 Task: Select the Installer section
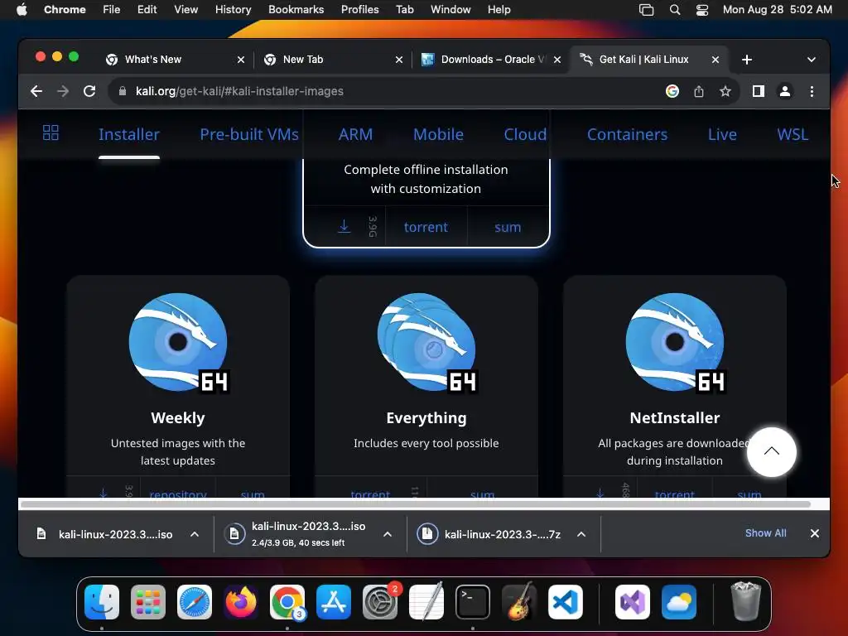pyautogui.click(x=128, y=134)
